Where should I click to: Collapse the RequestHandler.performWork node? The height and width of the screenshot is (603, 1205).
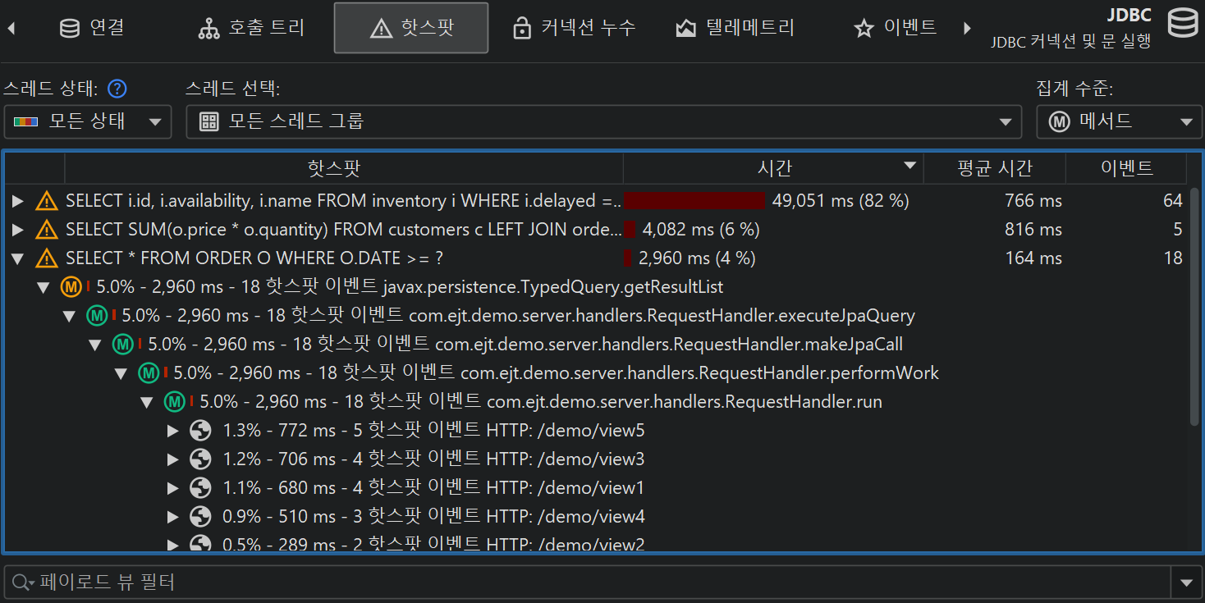121,373
